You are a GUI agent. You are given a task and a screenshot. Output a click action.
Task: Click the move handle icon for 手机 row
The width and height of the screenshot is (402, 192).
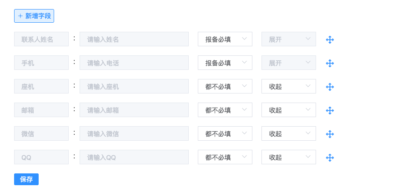(x=330, y=63)
